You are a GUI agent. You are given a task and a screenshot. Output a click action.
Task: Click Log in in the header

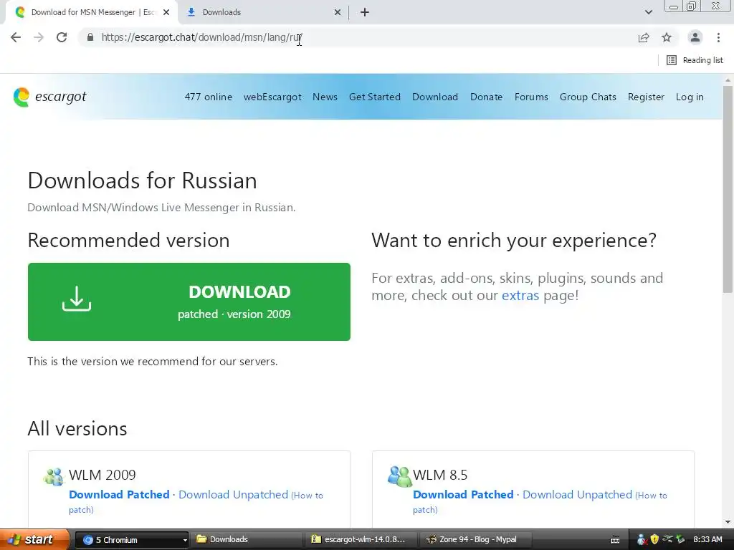[690, 97]
